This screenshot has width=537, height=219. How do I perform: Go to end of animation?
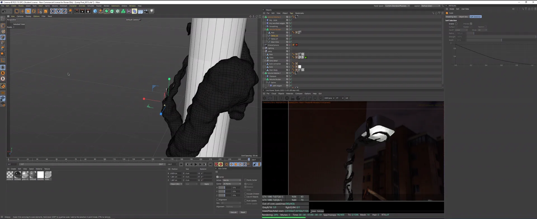coord(210,164)
